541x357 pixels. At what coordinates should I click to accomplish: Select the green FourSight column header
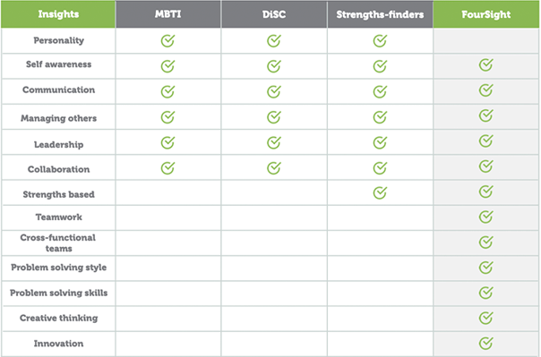point(486,14)
